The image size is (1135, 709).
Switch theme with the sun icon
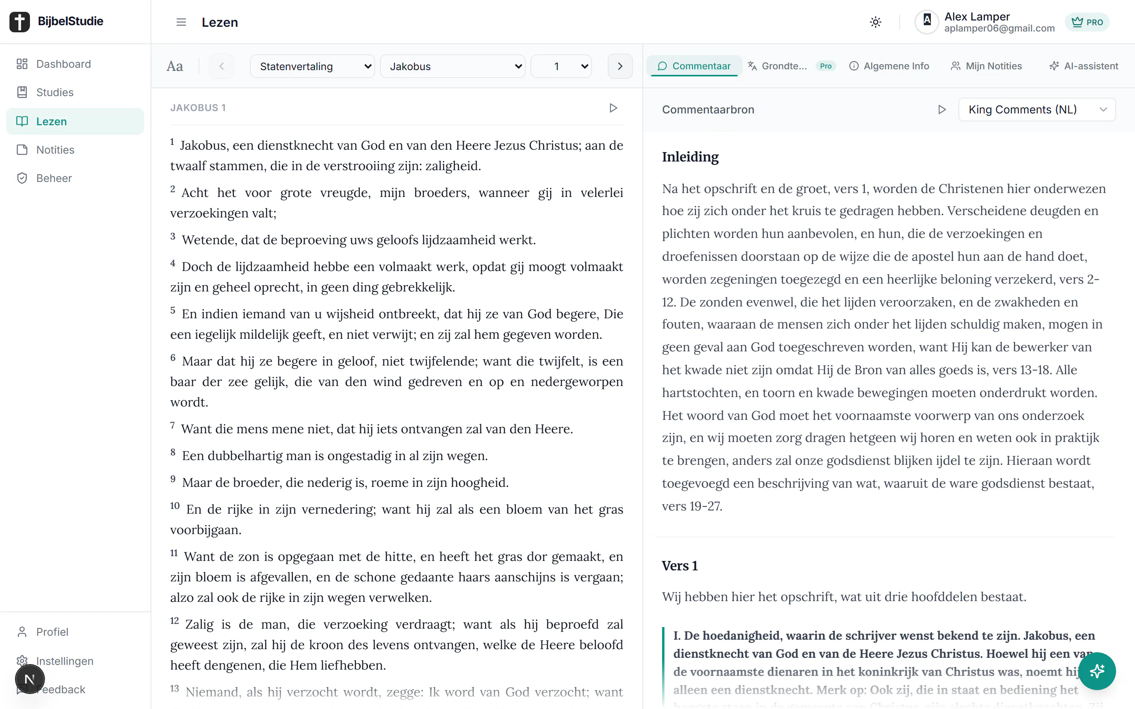[875, 22]
